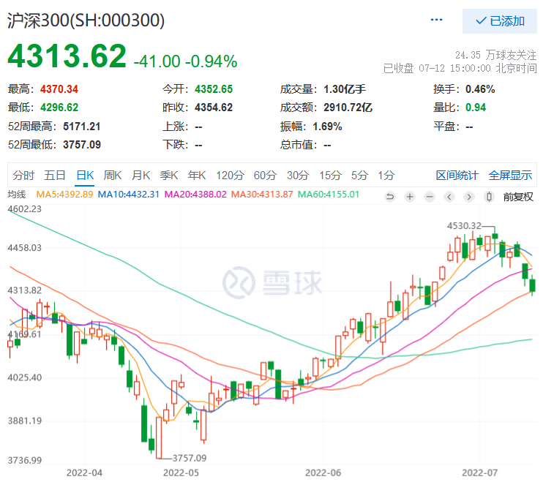
Task: Select the 月K tab
Action: pyautogui.click(x=141, y=176)
